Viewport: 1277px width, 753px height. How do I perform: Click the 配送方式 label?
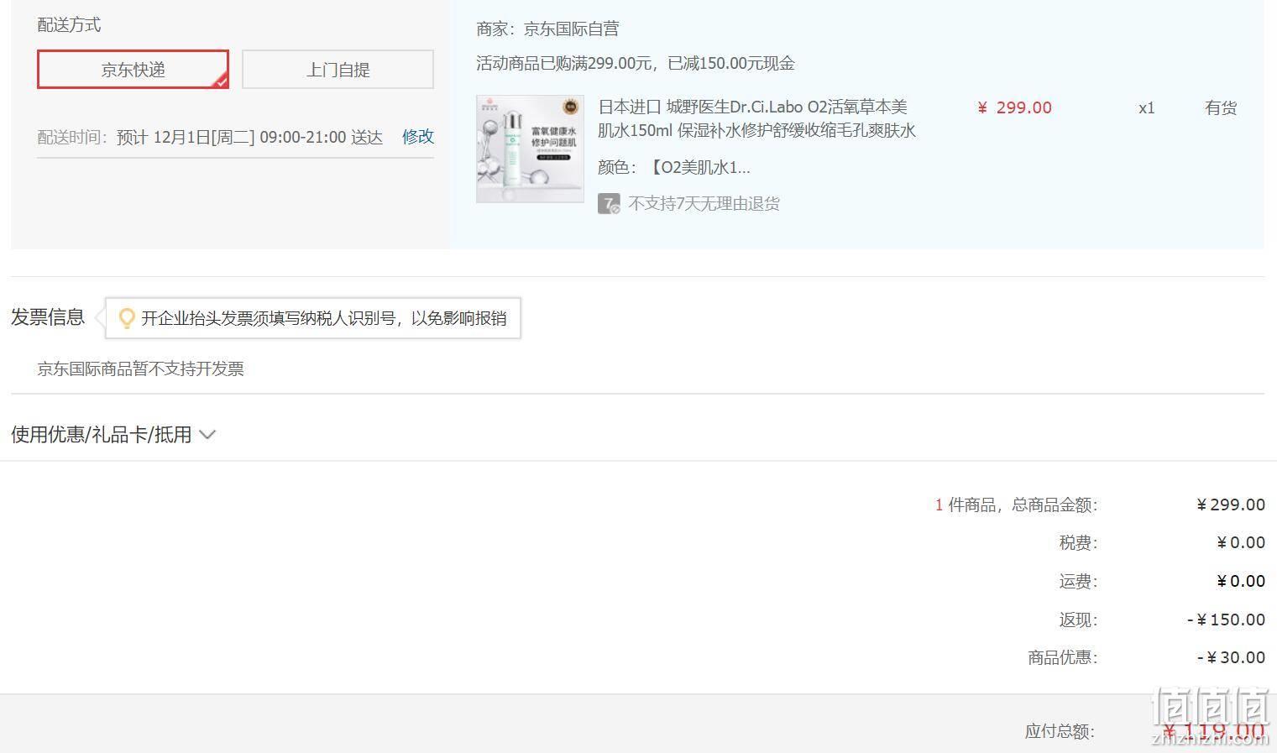(x=69, y=25)
